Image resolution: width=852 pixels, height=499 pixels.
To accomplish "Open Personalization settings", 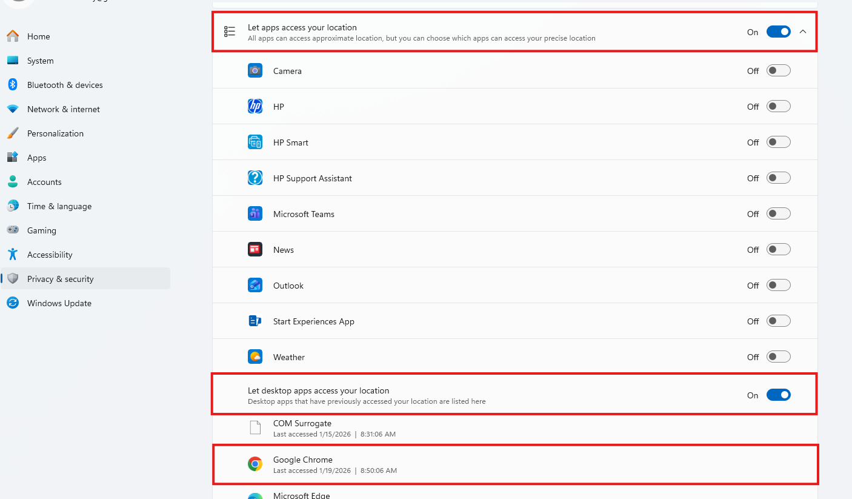I will coord(85,133).
